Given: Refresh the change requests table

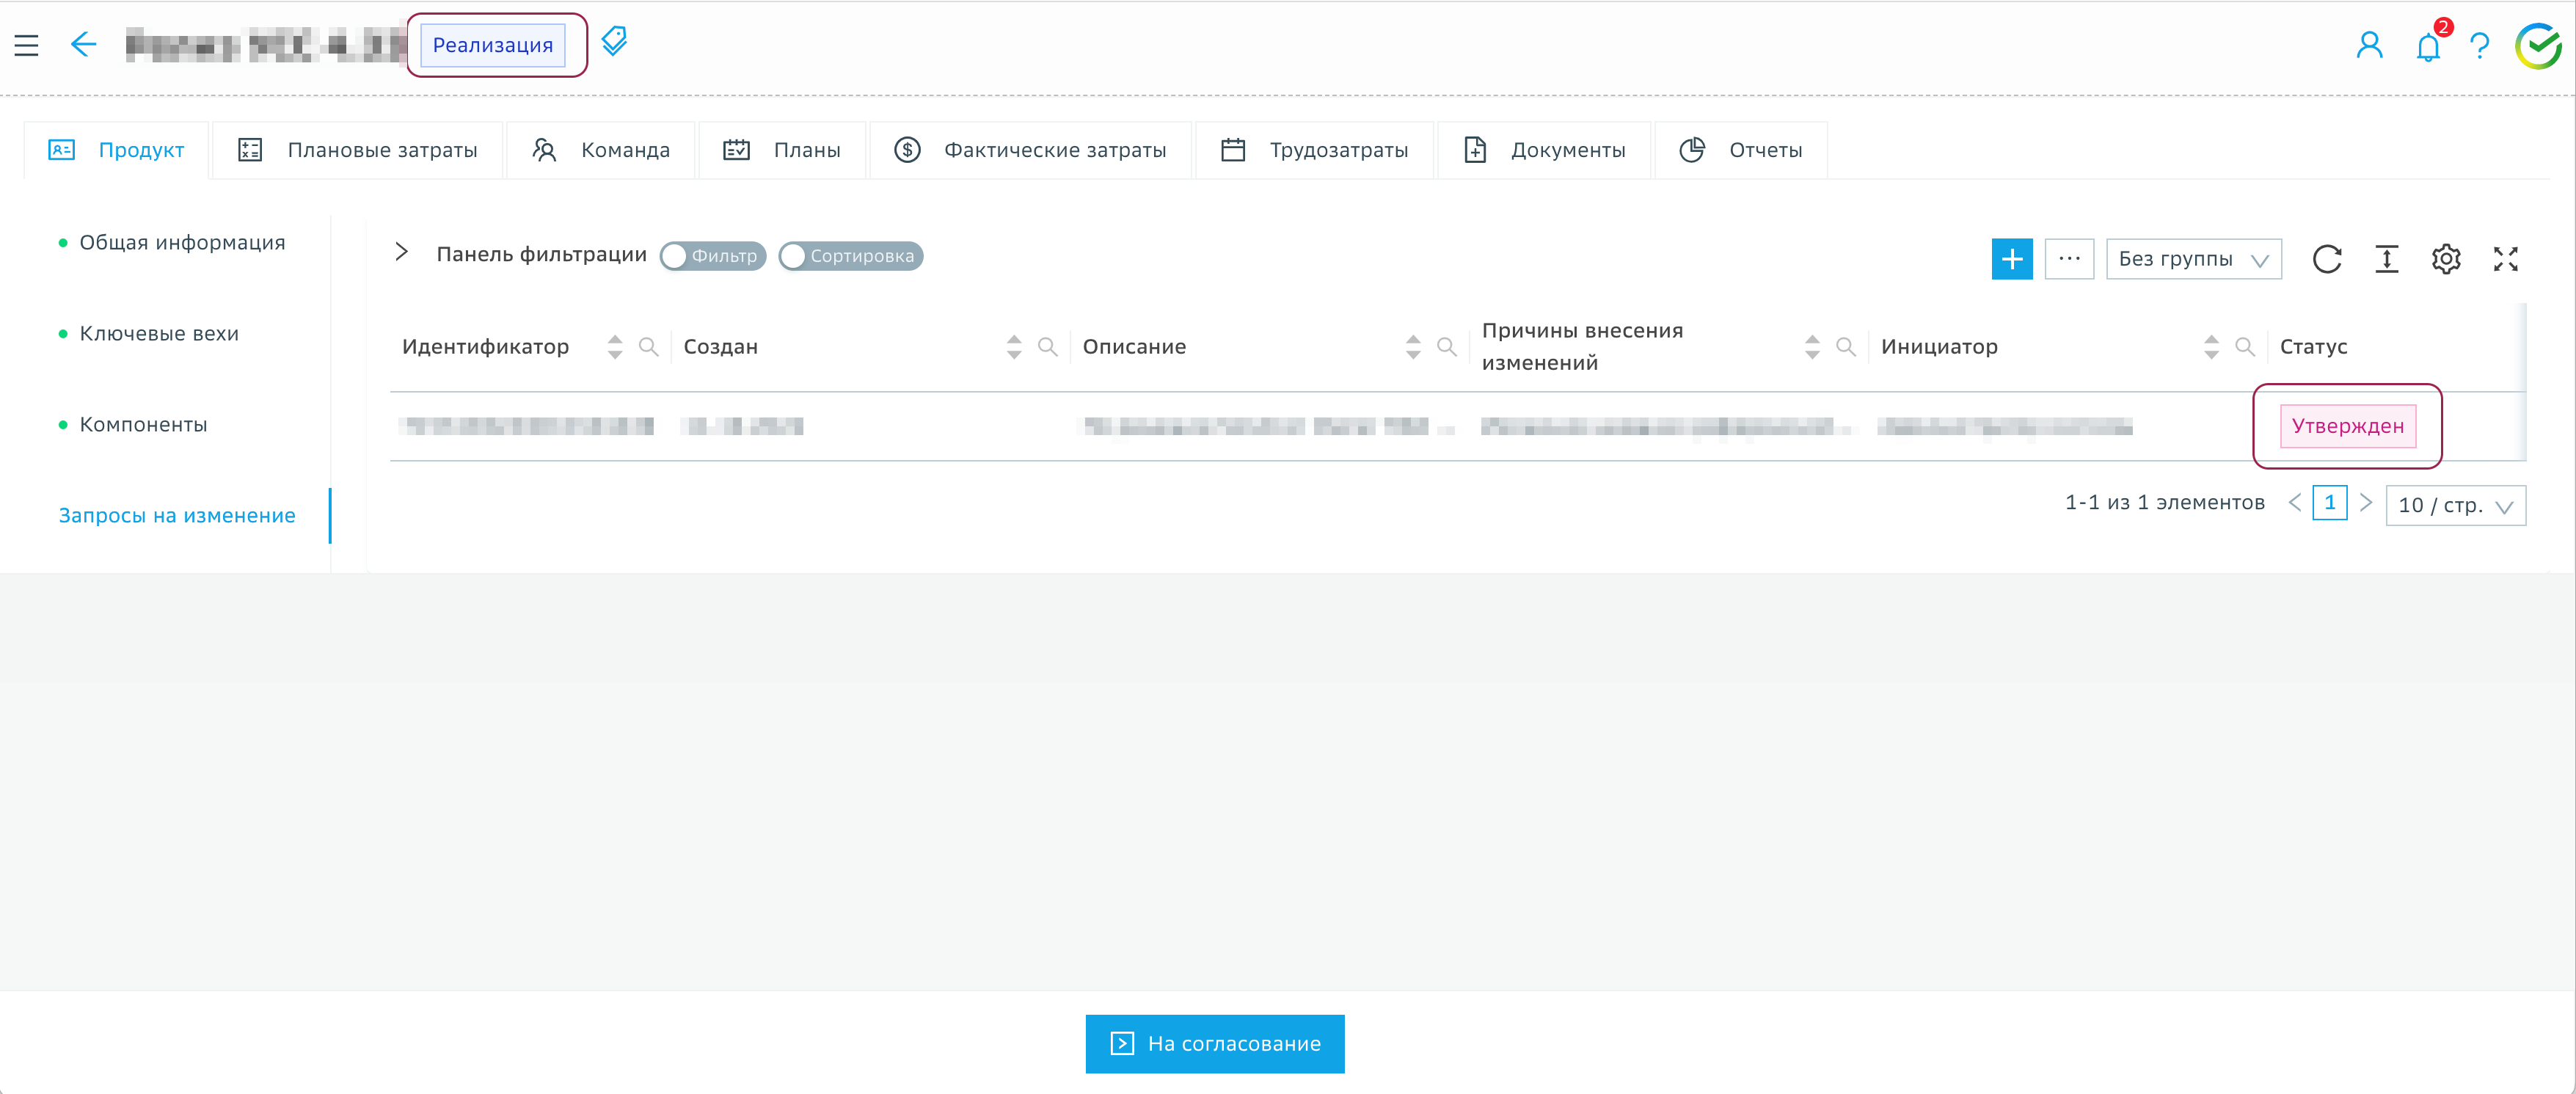Looking at the screenshot, I should click(2327, 259).
